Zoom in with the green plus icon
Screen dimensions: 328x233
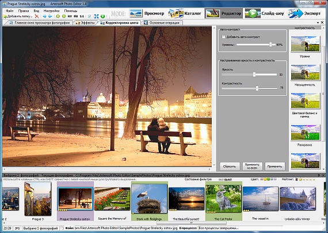pos(58,16)
